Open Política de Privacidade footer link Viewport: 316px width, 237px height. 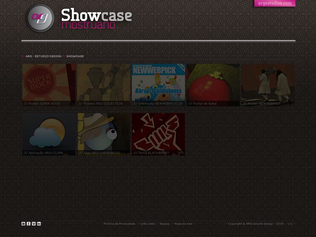tap(119, 224)
